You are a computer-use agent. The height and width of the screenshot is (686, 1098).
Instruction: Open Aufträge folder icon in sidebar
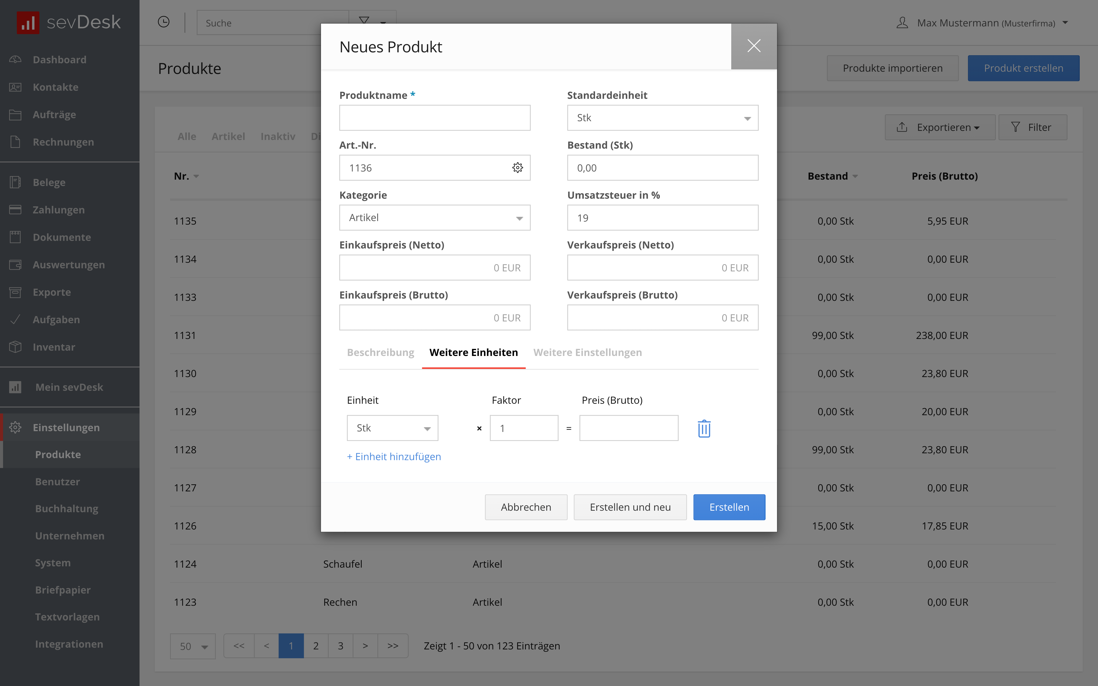coord(16,115)
